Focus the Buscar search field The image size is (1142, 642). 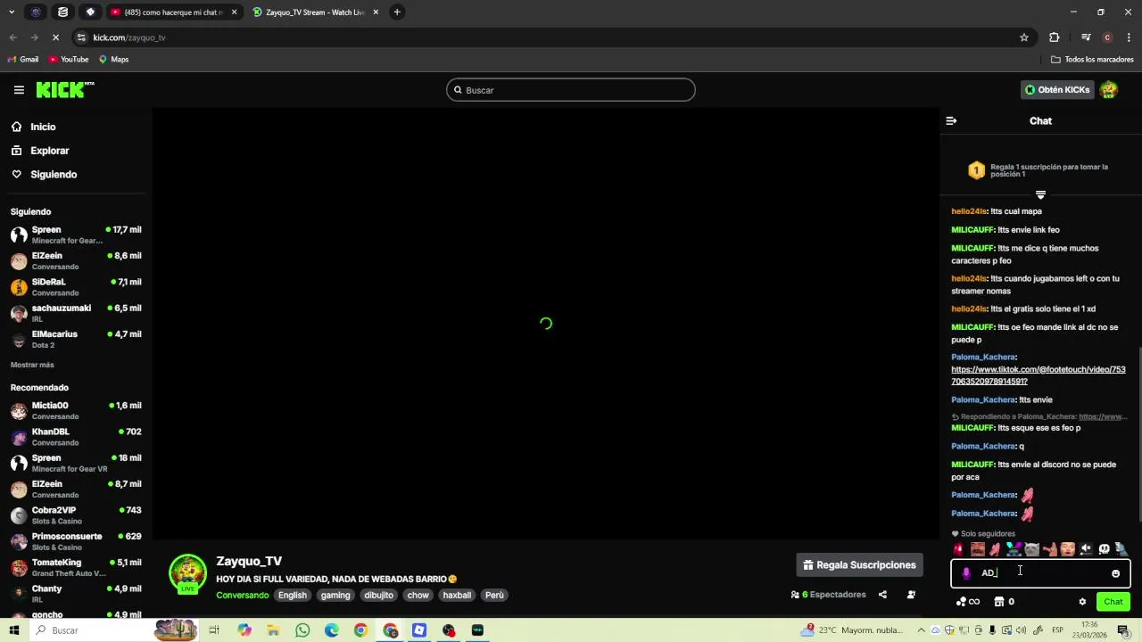tap(571, 90)
